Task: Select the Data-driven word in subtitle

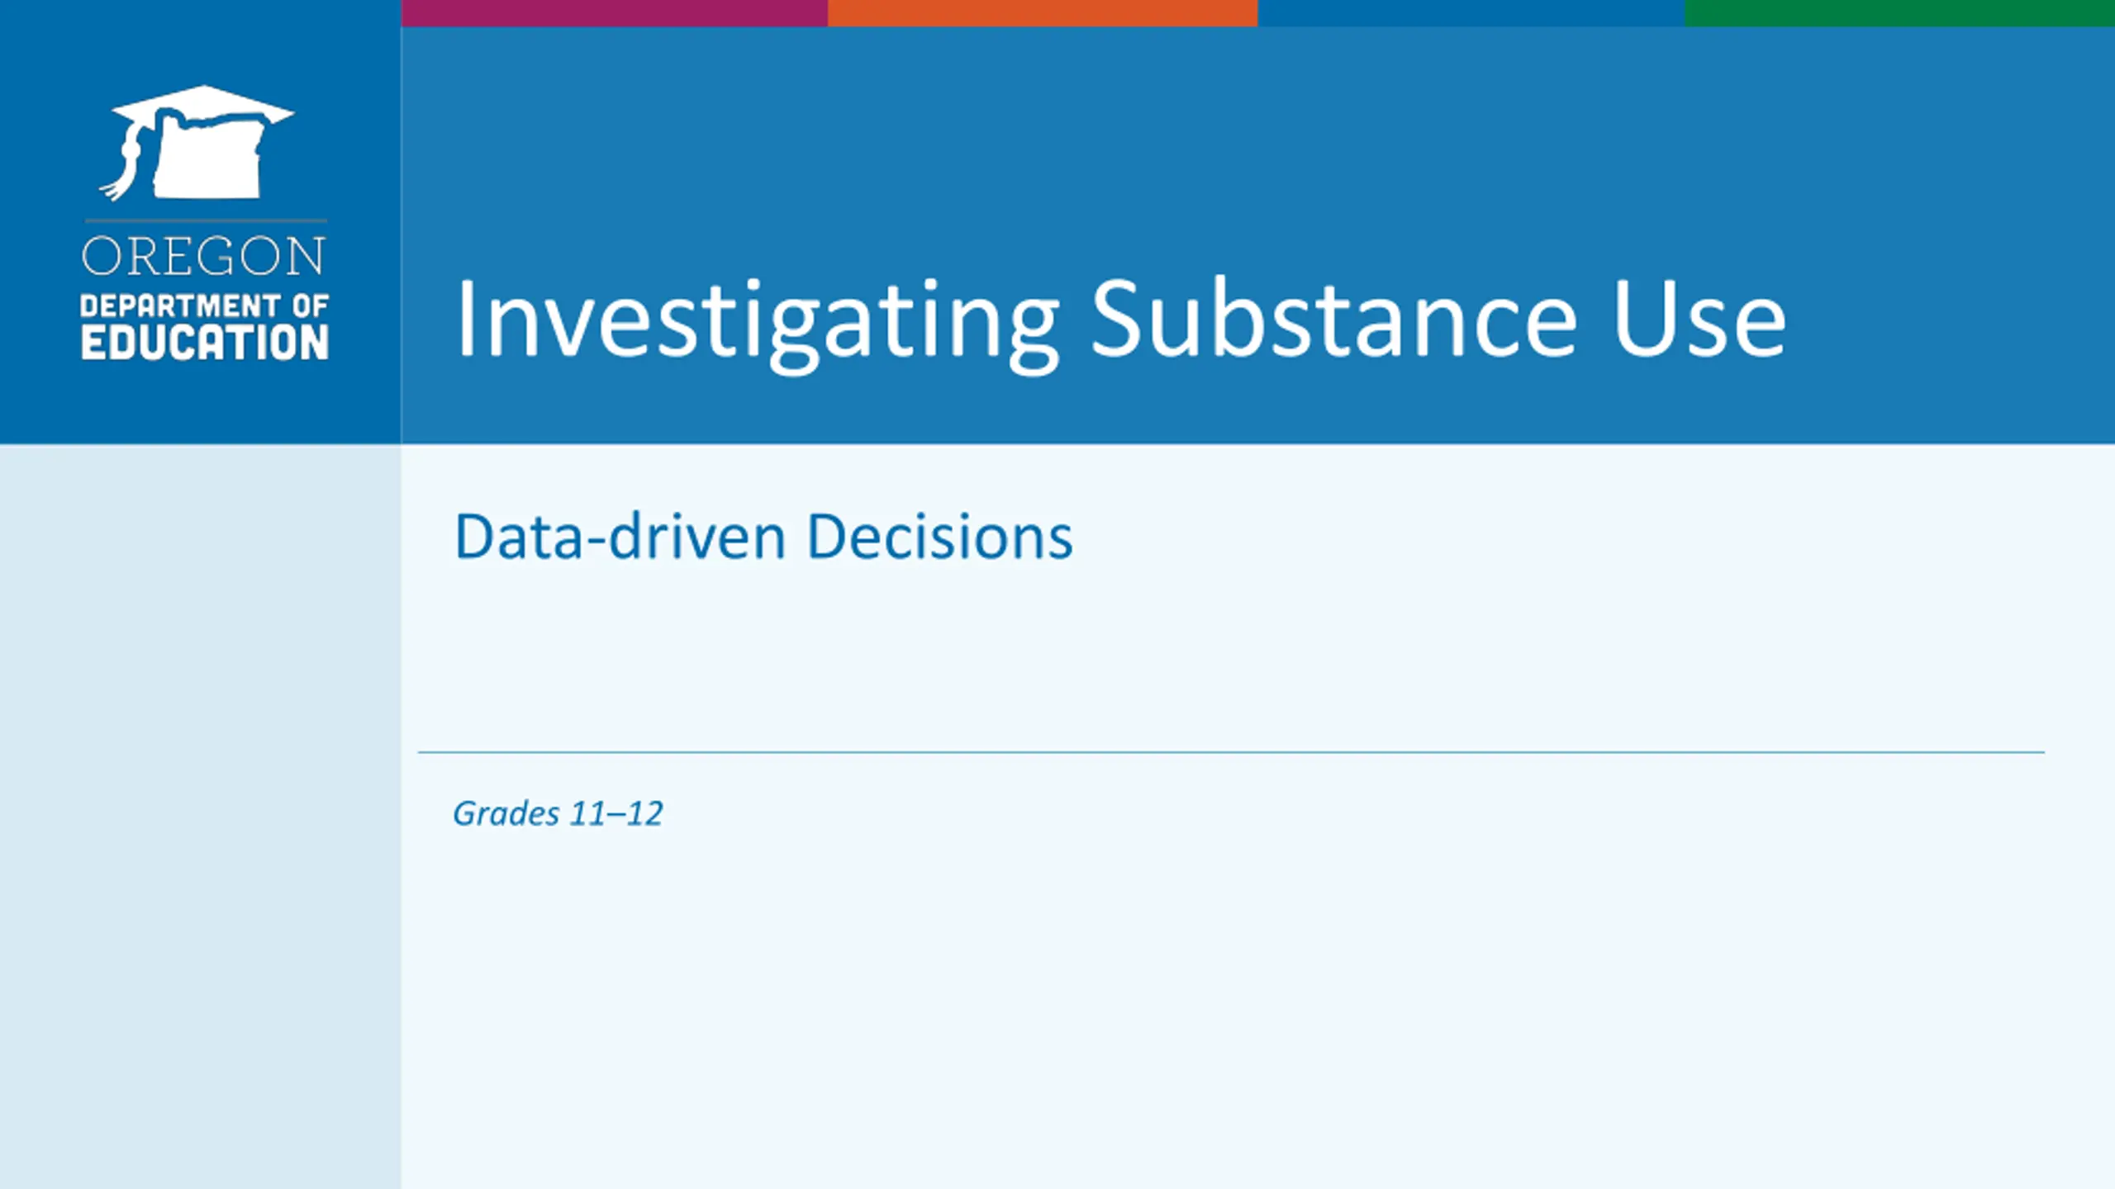Action: [x=620, y=537]
